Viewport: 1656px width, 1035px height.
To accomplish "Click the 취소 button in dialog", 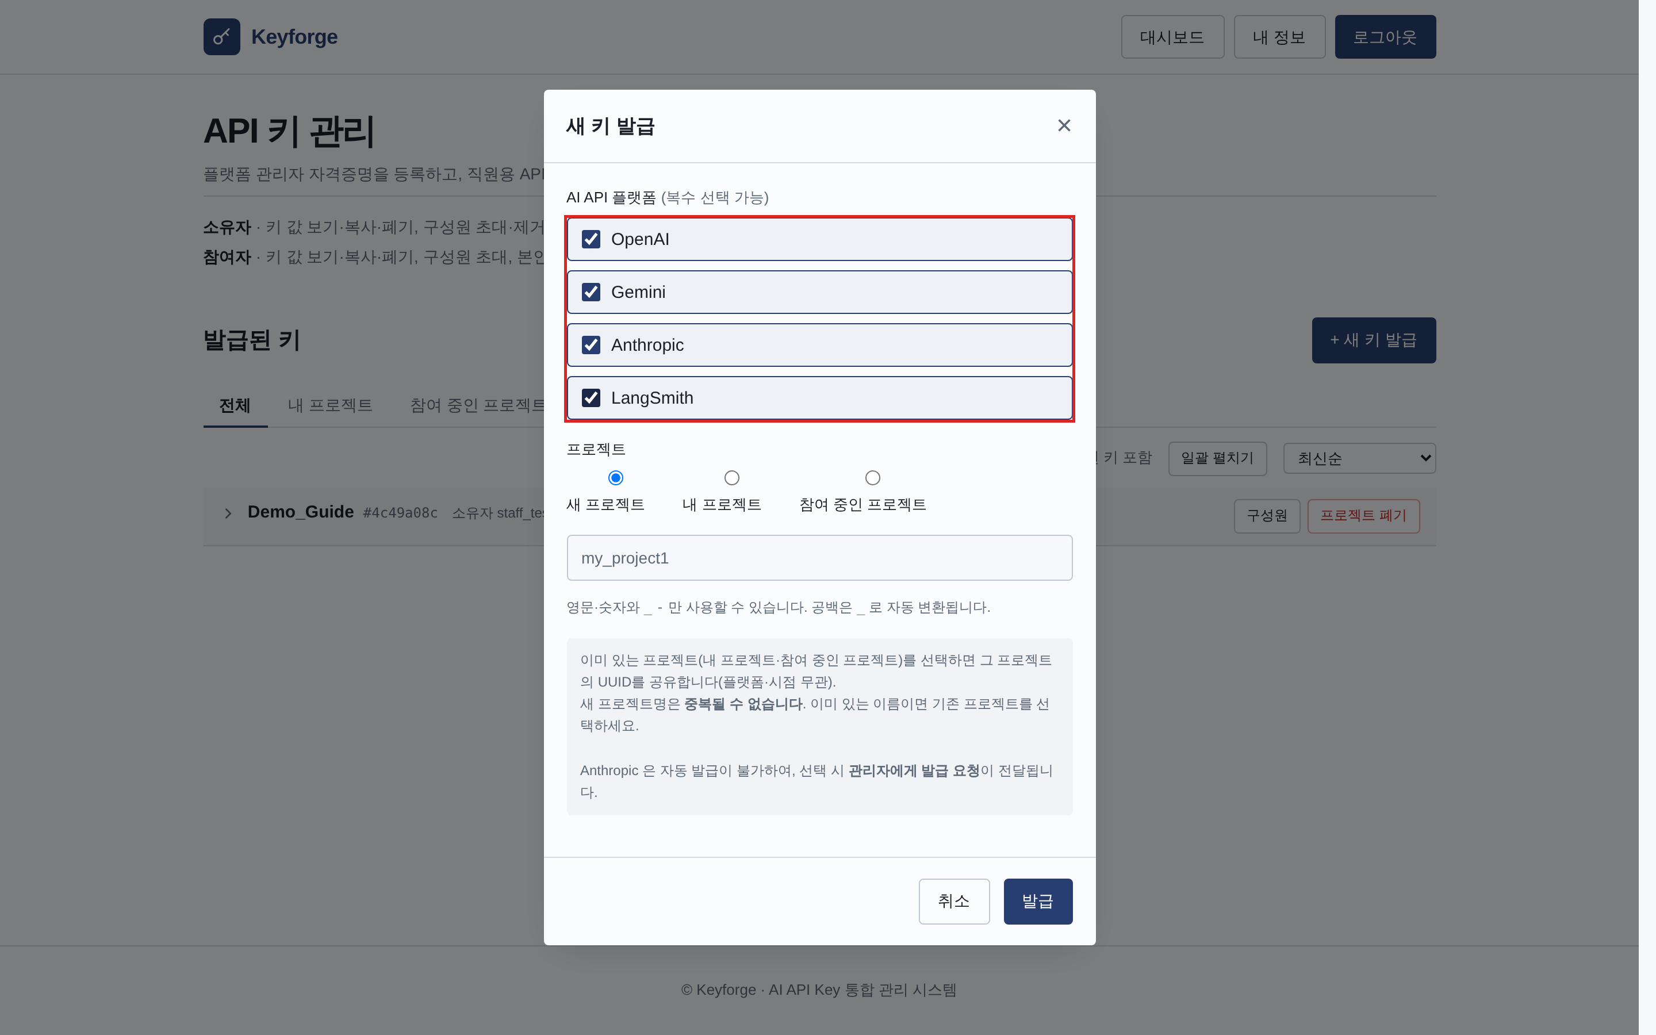I will coord(954,901).
